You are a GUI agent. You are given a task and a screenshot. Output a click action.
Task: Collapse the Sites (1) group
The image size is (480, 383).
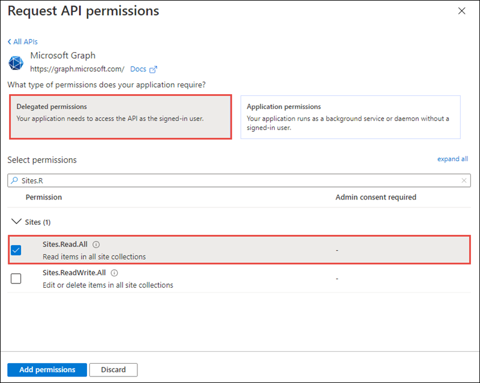pos(16,222)
